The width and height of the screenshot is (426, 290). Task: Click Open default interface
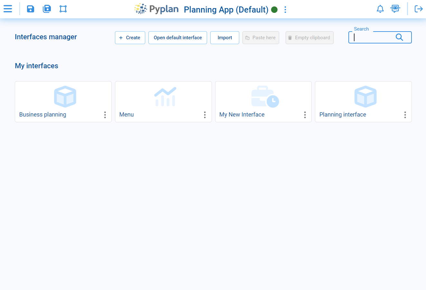coord(178,38)
